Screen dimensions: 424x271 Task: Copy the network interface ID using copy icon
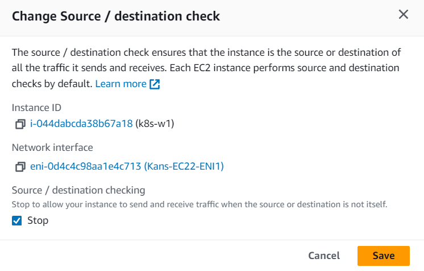(20, 167)
